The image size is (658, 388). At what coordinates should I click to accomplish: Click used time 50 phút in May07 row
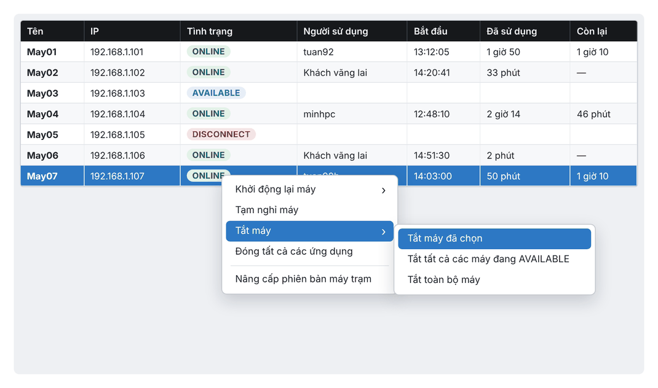click(503, 176)
